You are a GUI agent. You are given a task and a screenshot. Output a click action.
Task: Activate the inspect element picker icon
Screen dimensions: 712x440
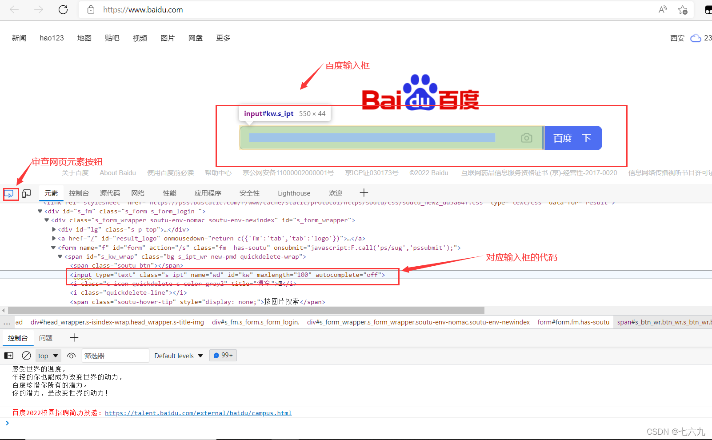point(9,194)
